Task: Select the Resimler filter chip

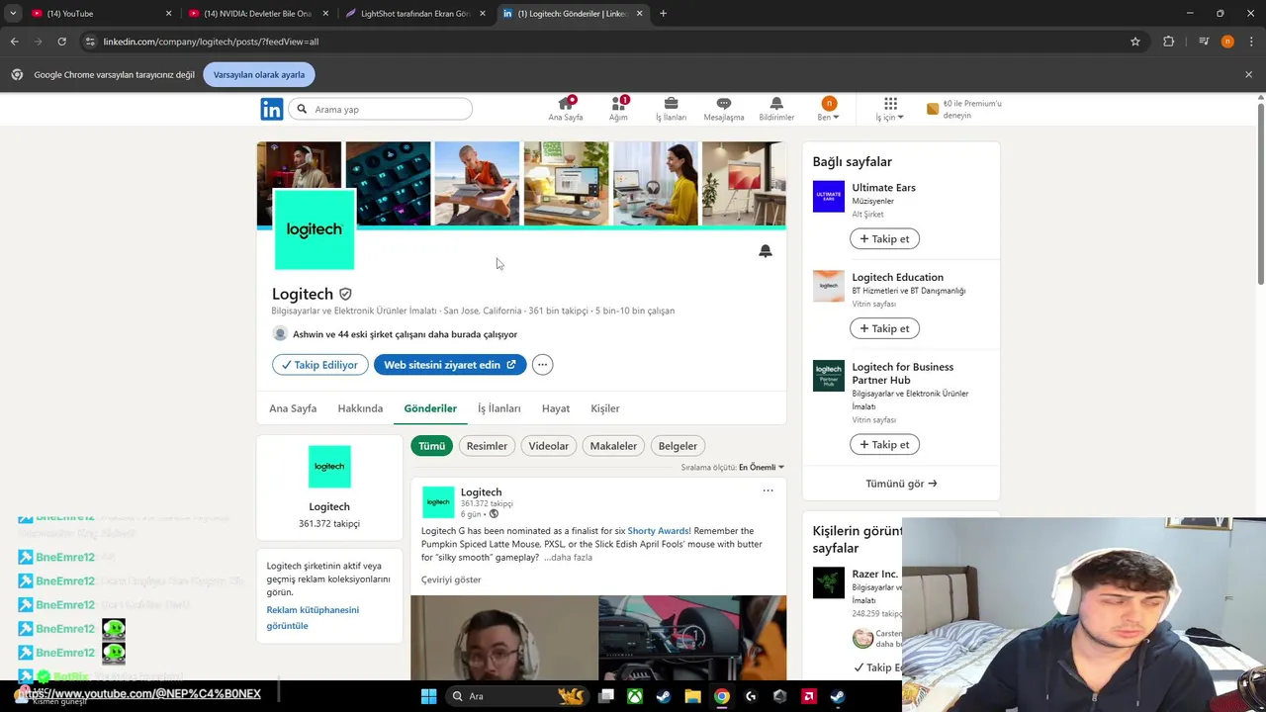Action: [x=487, y=446]
